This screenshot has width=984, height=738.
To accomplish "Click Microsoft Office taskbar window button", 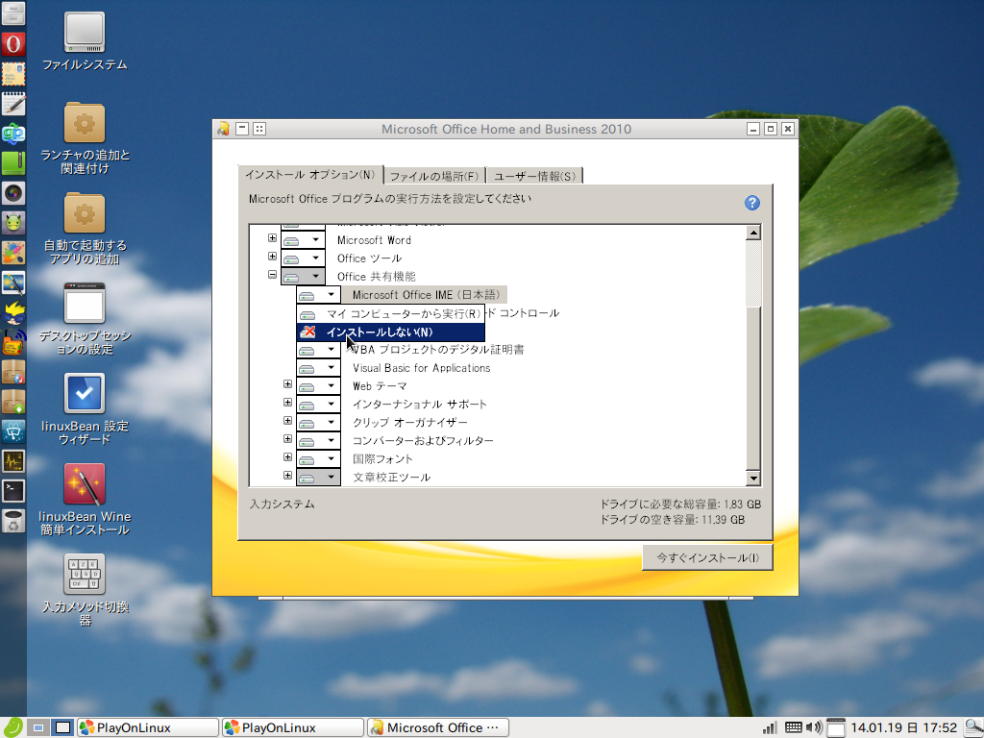I will [x=438, y=728].
